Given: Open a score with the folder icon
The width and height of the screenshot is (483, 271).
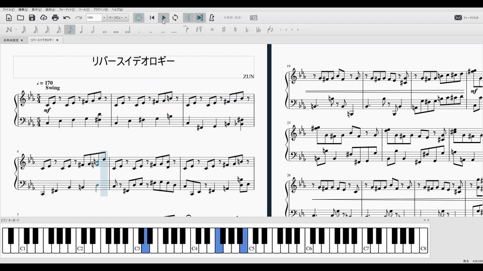Looking at the screenshot, I should pos(20,18).
